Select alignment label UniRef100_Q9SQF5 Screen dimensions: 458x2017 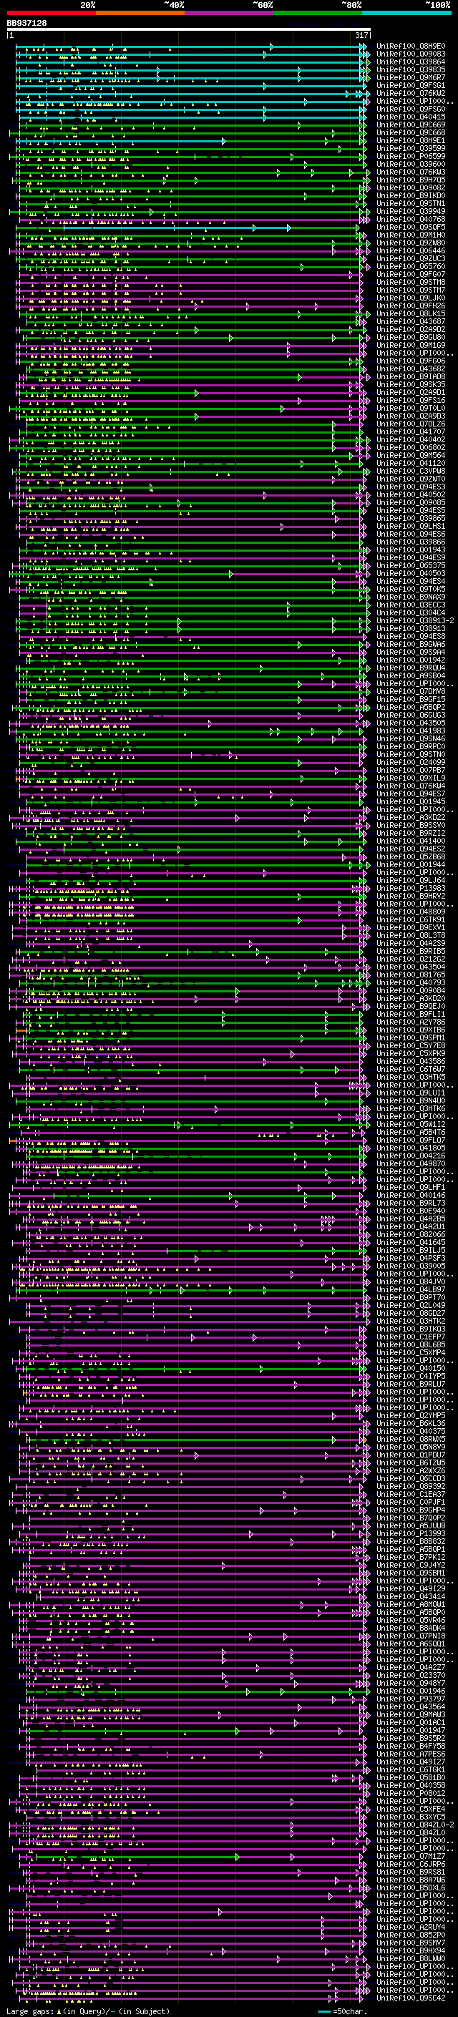(411, 227)
